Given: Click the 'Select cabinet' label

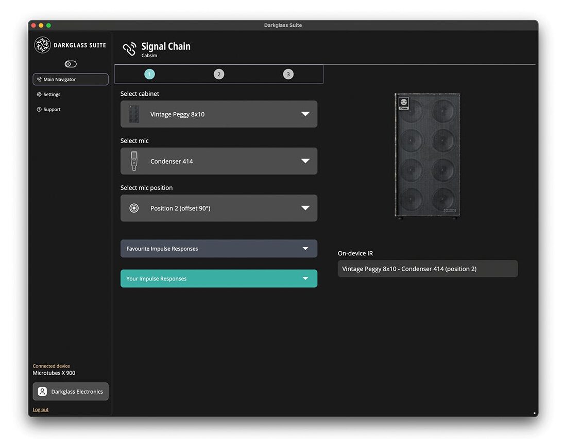Looking at the screenshot, I should (140, 94).
